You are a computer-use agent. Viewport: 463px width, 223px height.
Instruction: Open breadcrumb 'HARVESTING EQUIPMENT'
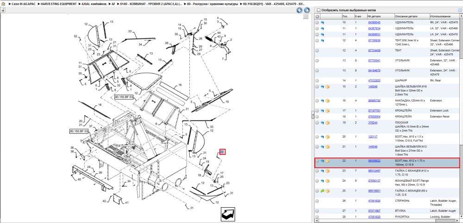point(58,4)
